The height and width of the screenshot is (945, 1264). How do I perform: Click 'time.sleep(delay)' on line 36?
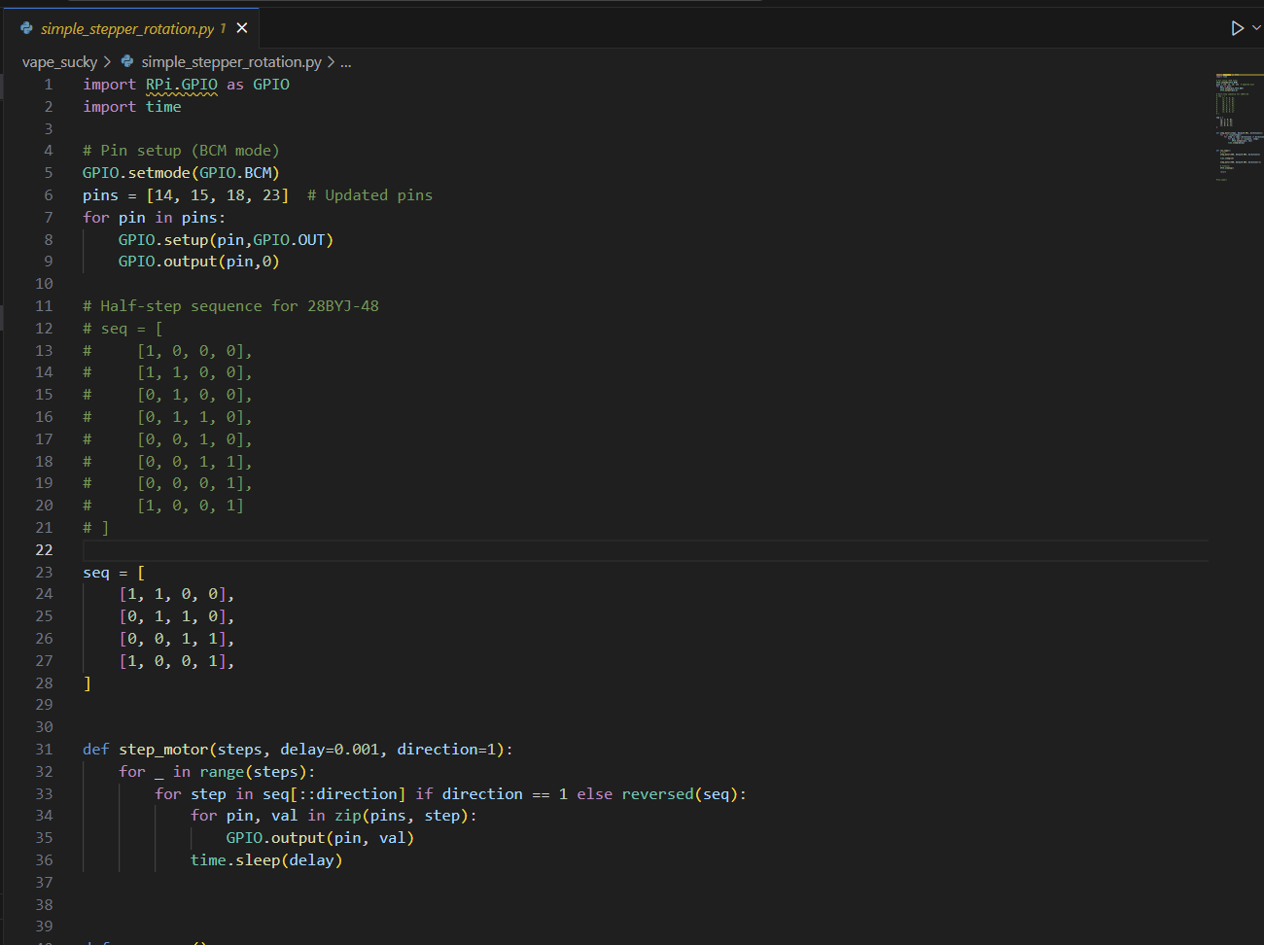pos(266,860)
